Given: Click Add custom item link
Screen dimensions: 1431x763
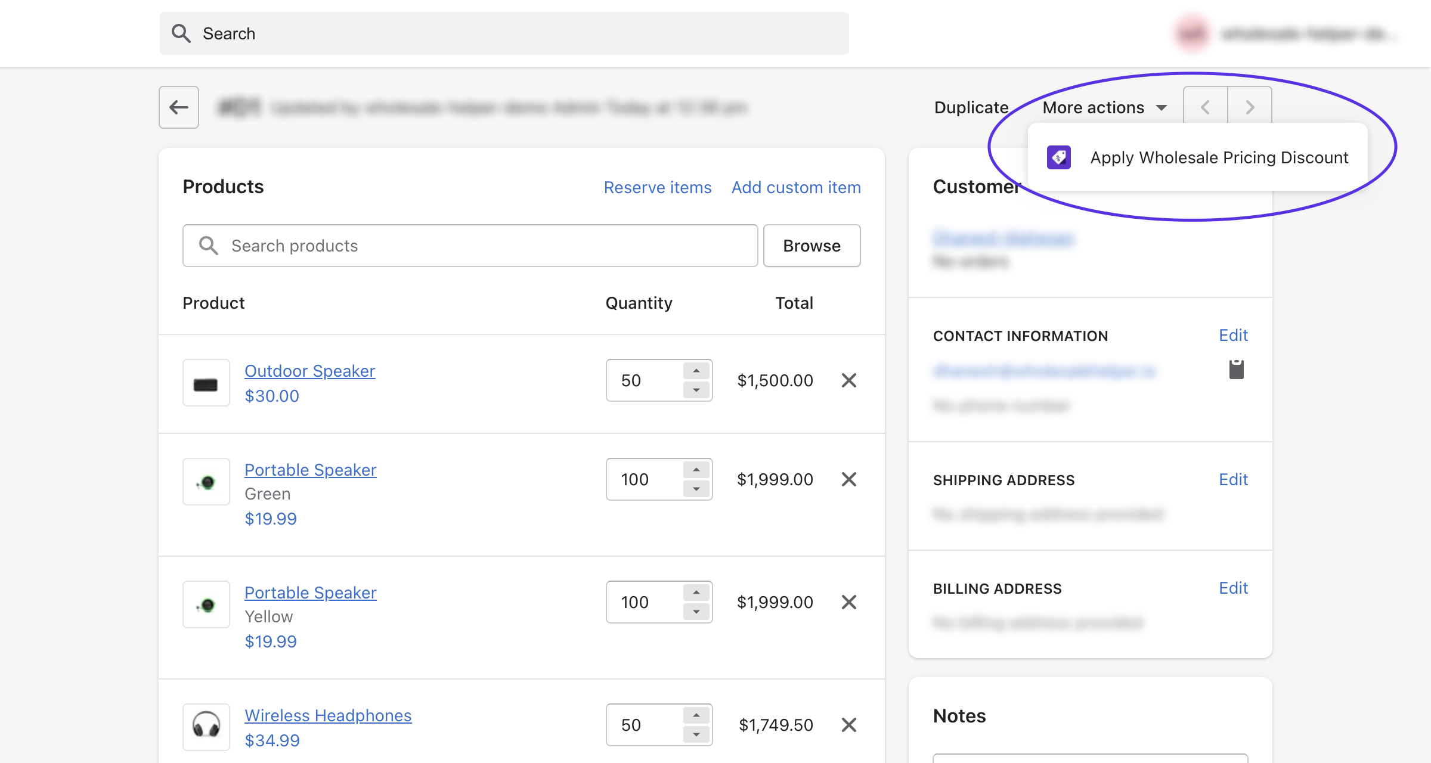Looking at the screenshot, I should [795, 187].
